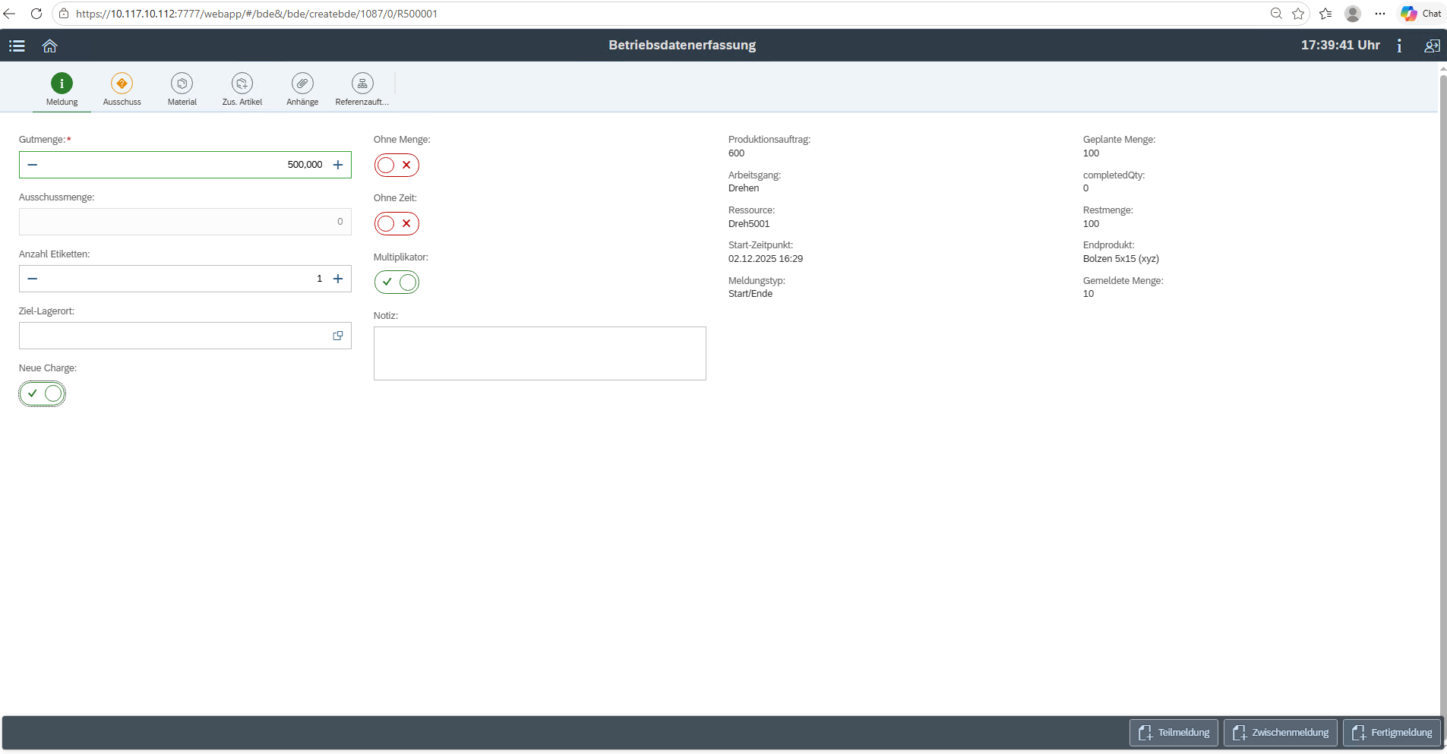Click the Zwischenmeldung button

click(1281, 733)
